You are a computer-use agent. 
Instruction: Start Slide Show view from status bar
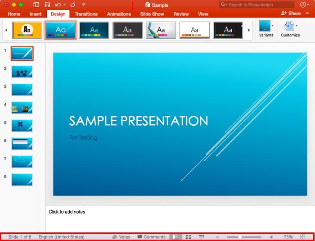[x=201, y=237]
